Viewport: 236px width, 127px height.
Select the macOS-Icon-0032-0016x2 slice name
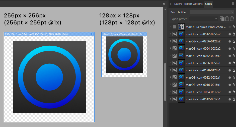203,56
